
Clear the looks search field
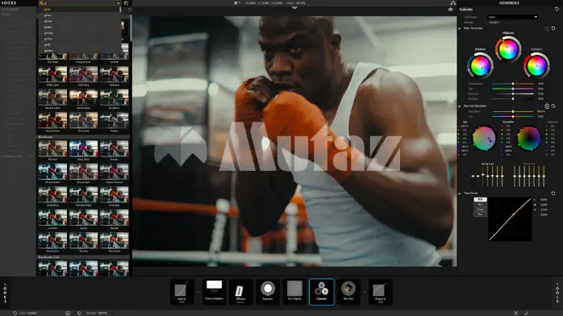[119, 3]
